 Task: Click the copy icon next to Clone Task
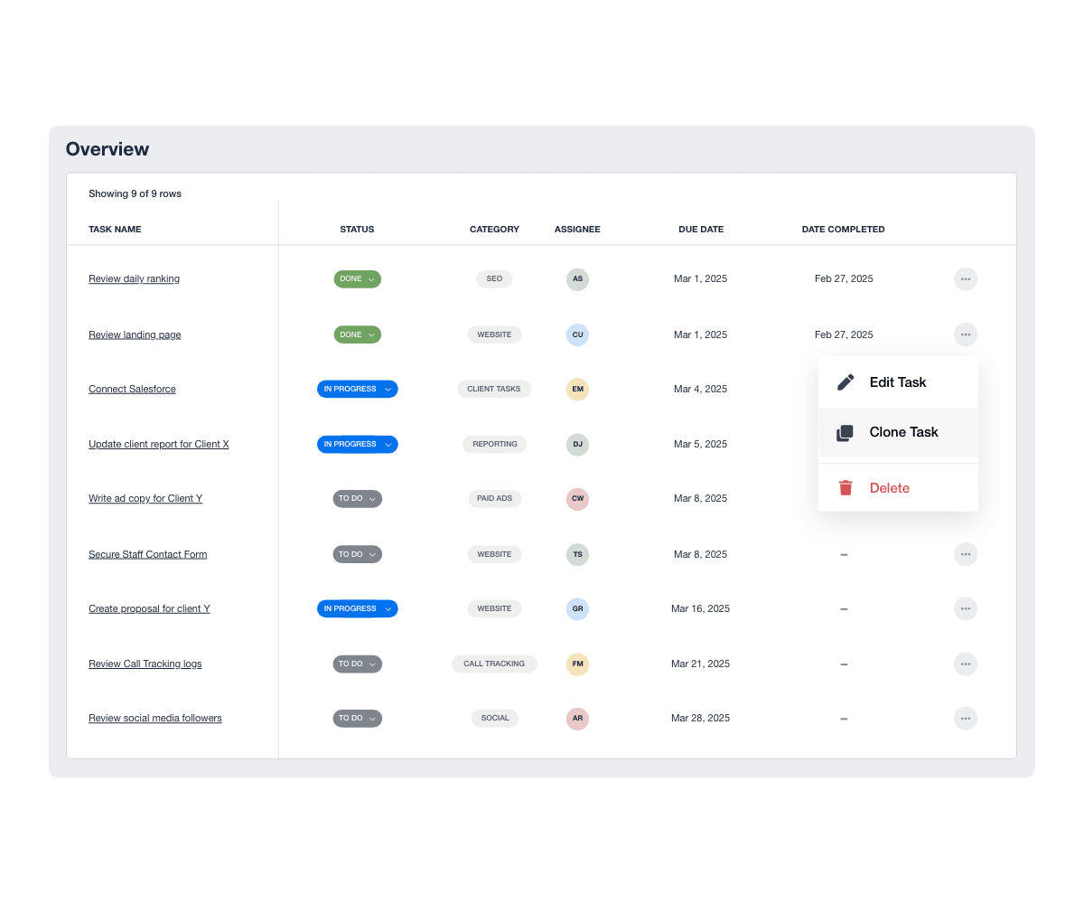click(x=845, y=432)
